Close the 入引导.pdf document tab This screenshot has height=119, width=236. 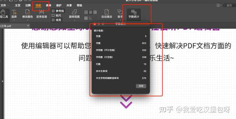28,25
